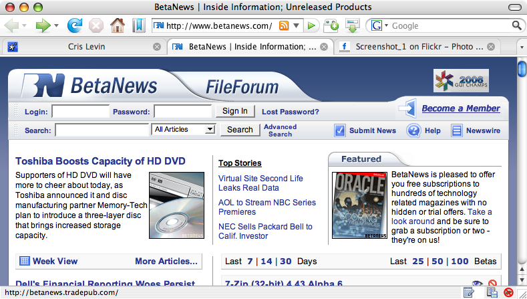Open NEC Sells Packard Bell story link
The image size is (527, 299).
(265, 231)
